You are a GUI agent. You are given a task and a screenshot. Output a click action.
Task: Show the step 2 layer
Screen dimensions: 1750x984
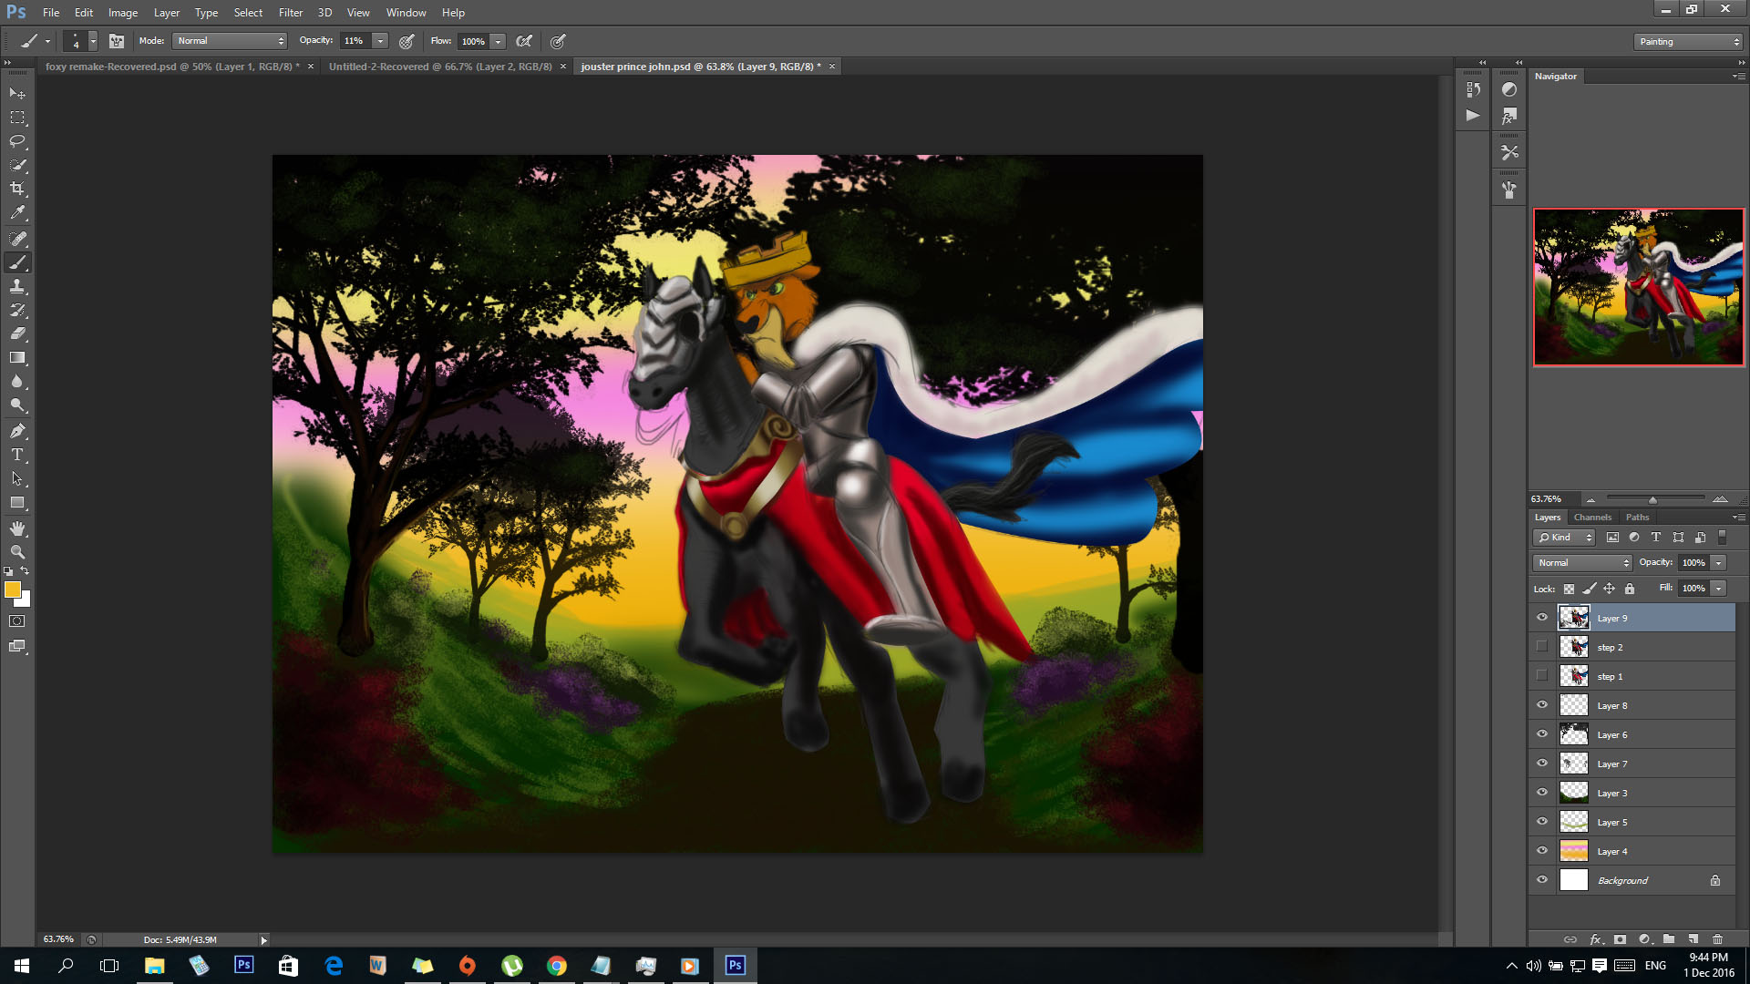[1542, 647]
